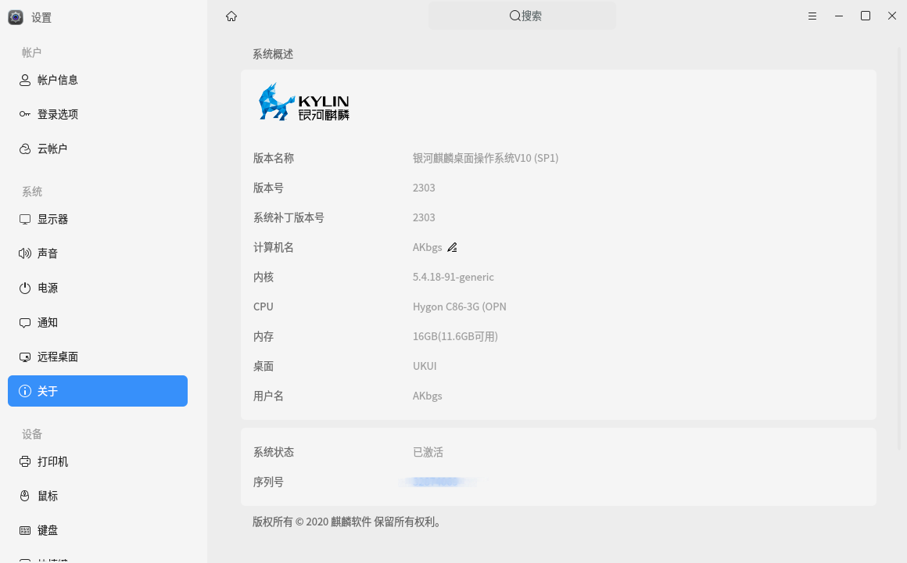Image resolution: width=907 pixels, height=563 pixels.
Task: Click the power icon in sidebar
Action: (x=25, y=289)
